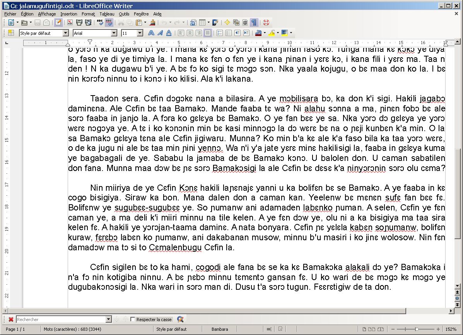Toggle justified alignment

(208, 33)
